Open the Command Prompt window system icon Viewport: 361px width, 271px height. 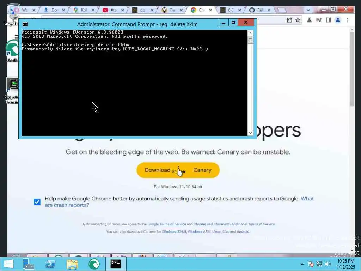point(25,24)
